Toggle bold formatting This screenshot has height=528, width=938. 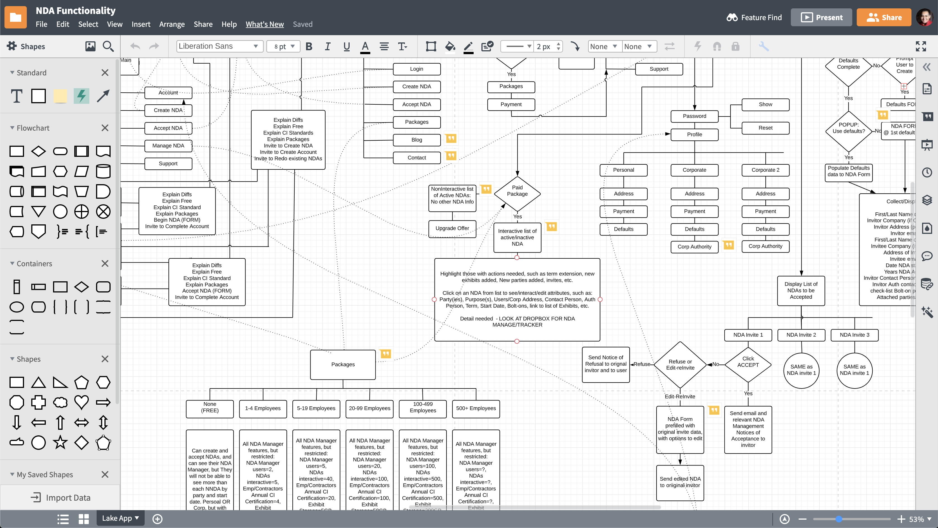[309, 47]
